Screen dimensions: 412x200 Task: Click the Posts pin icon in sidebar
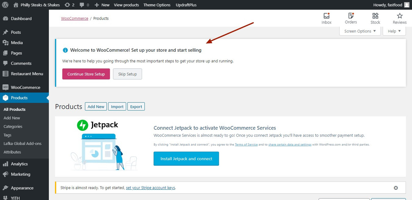coord(5,32)
